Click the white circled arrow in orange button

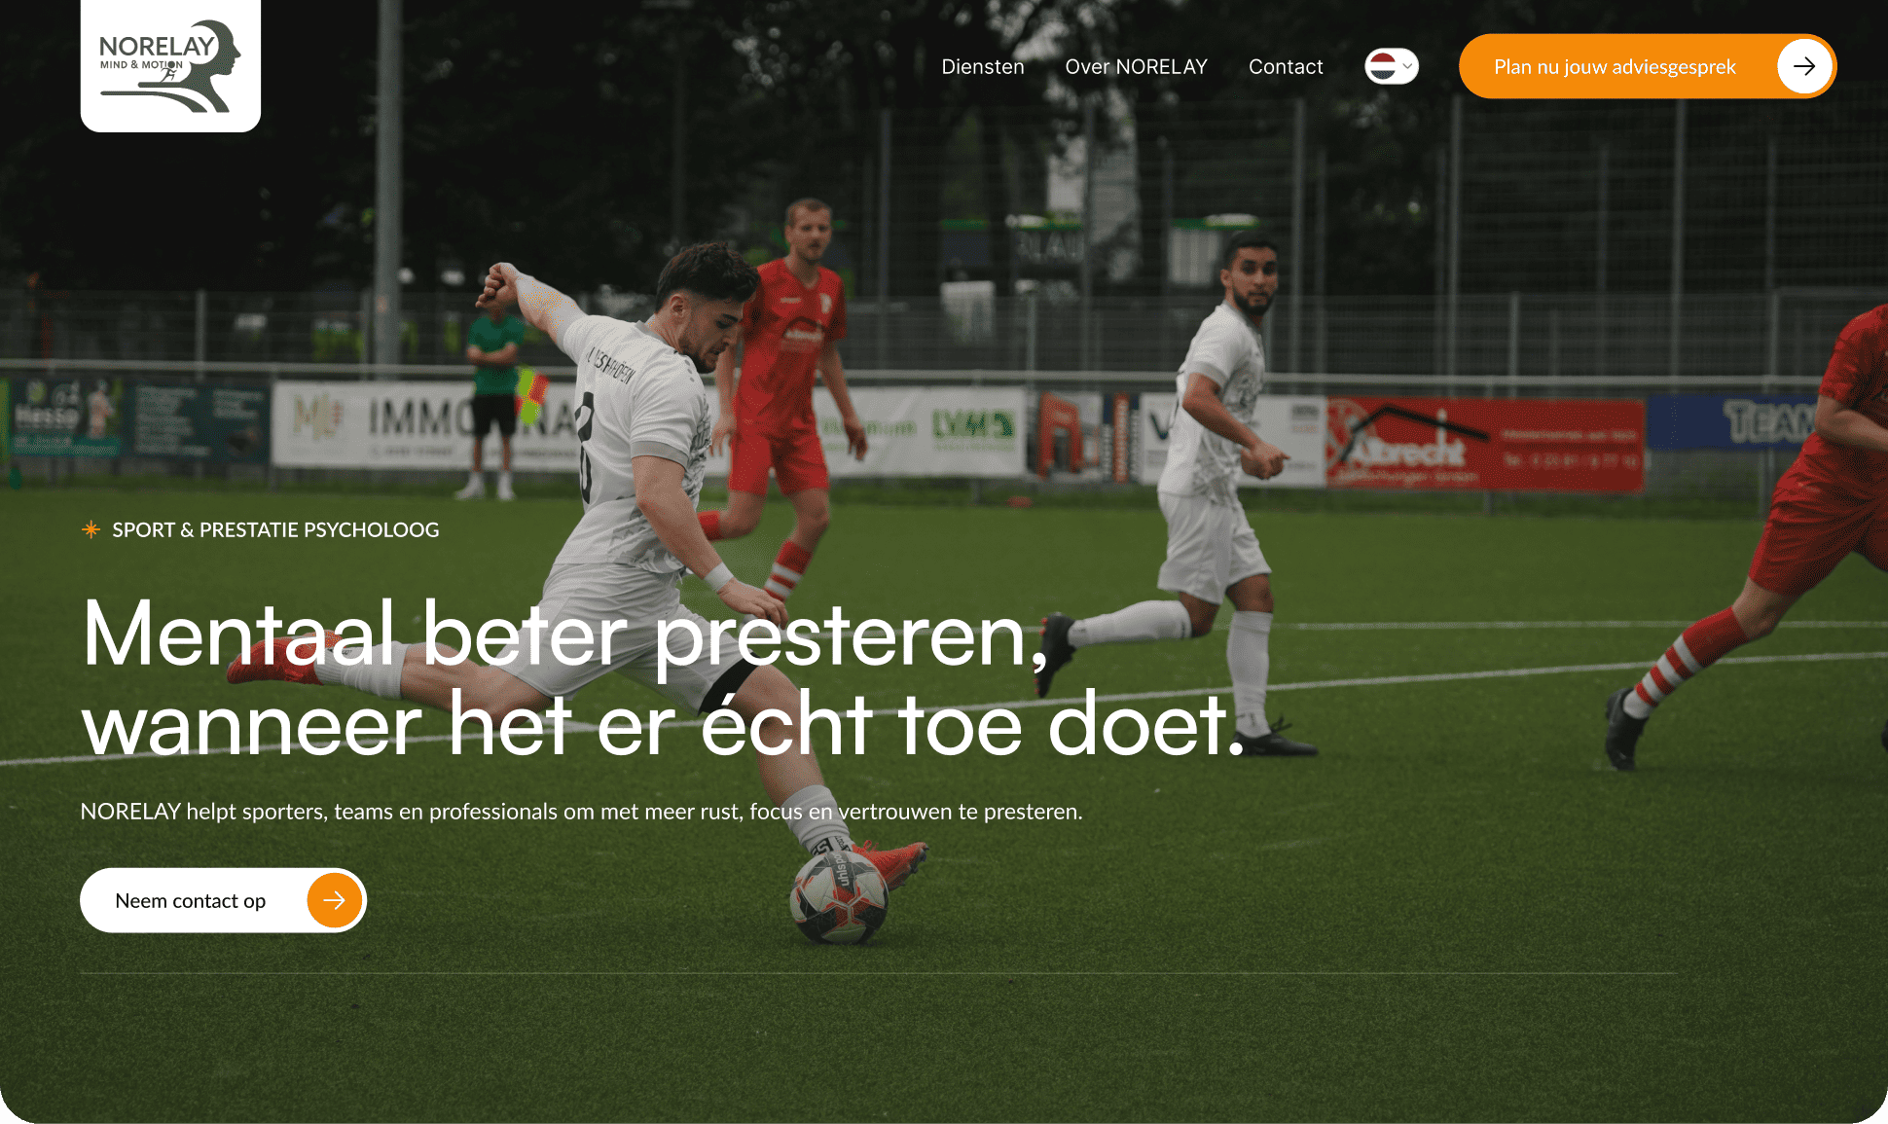coord(1804,66)
